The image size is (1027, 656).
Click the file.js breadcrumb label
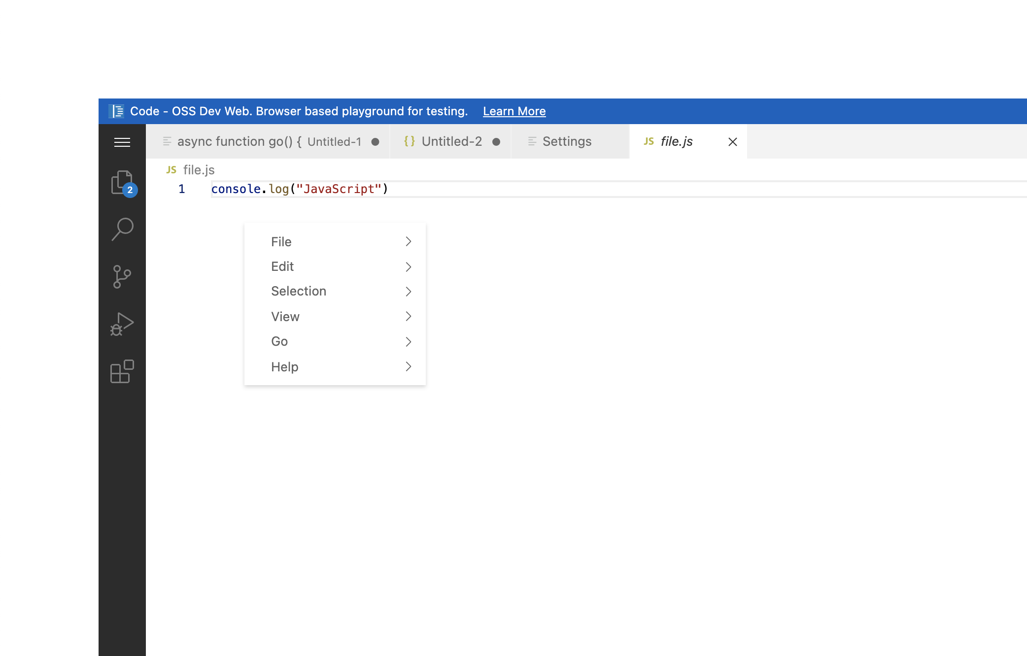pos(198,169)
